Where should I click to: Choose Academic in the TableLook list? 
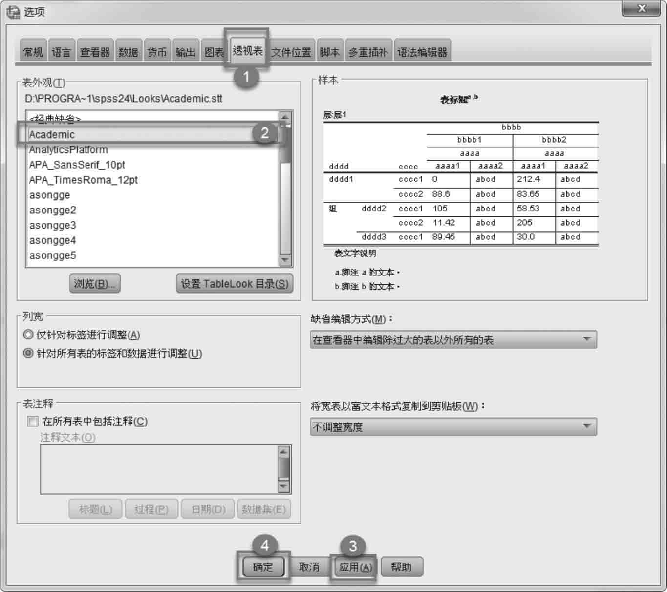52,134
